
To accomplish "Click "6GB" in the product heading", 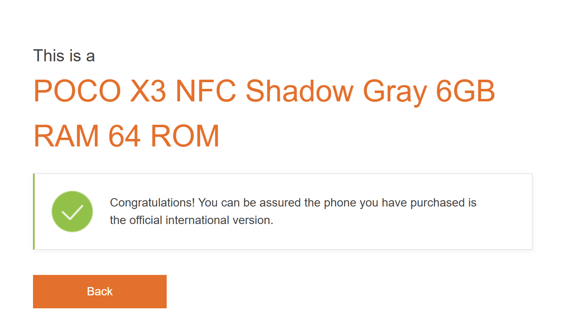I will [x=465, y=91].
